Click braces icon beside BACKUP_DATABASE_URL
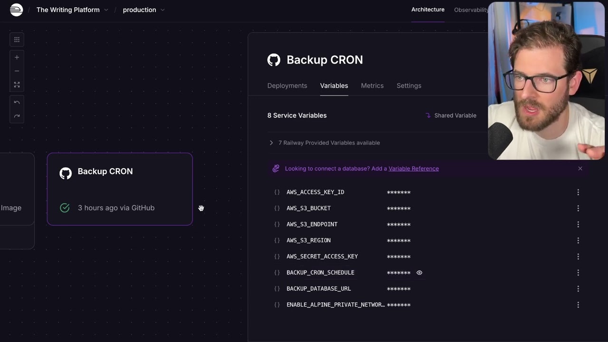The width and height of the screenshot is (608, 342). click(277, 289)
